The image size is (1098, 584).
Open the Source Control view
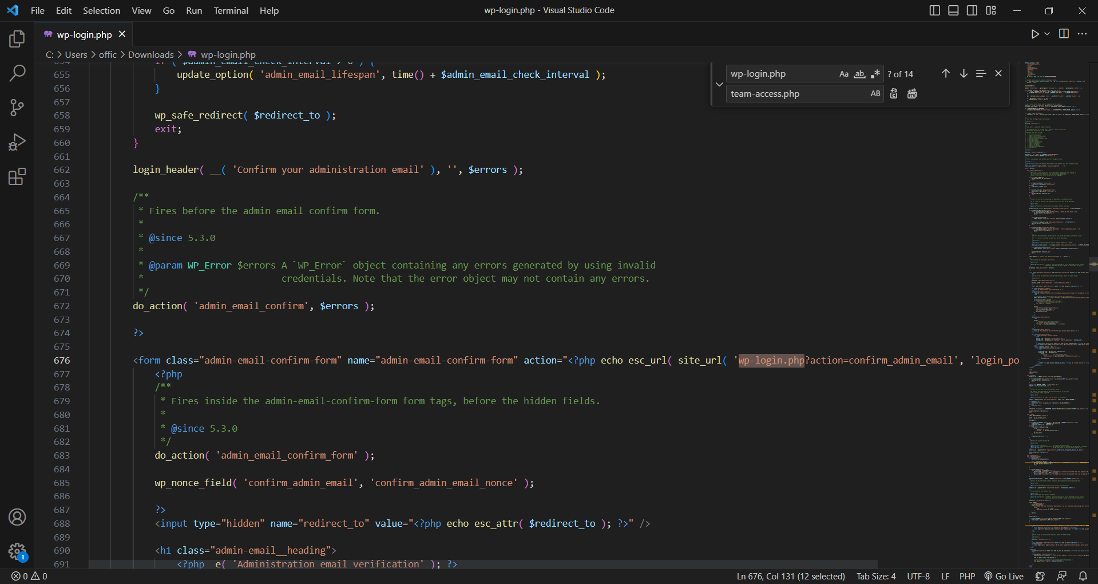17,107
